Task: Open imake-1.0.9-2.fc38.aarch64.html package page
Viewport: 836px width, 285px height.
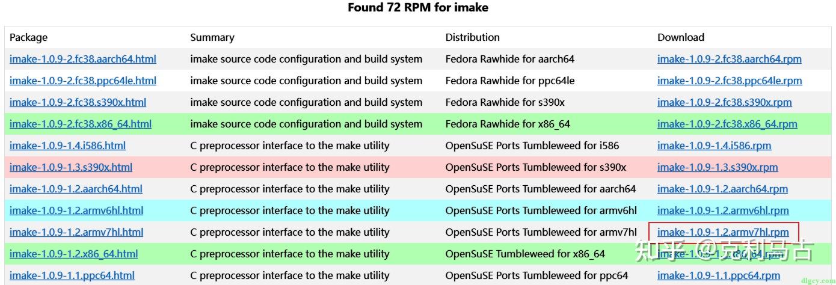Action: tap(83, 59)
